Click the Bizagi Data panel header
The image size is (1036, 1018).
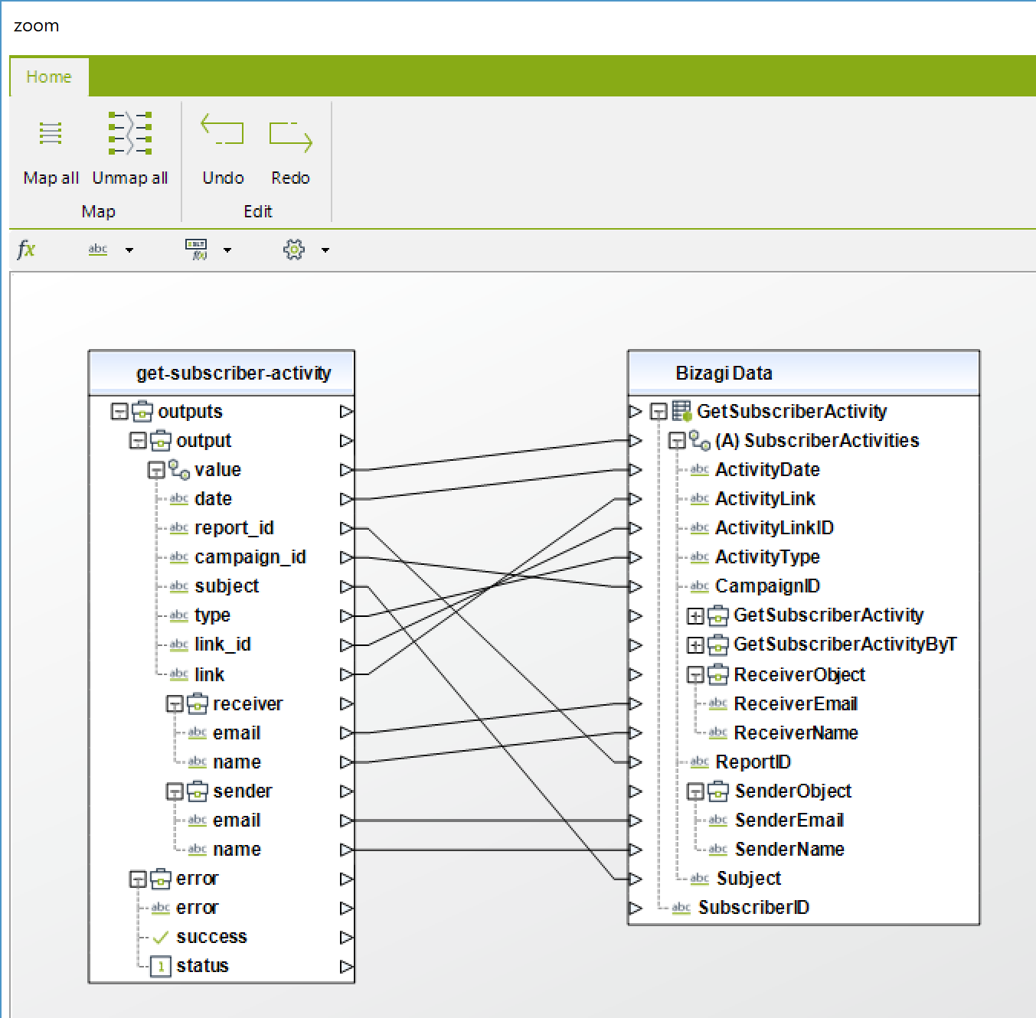tap(804, 373)
